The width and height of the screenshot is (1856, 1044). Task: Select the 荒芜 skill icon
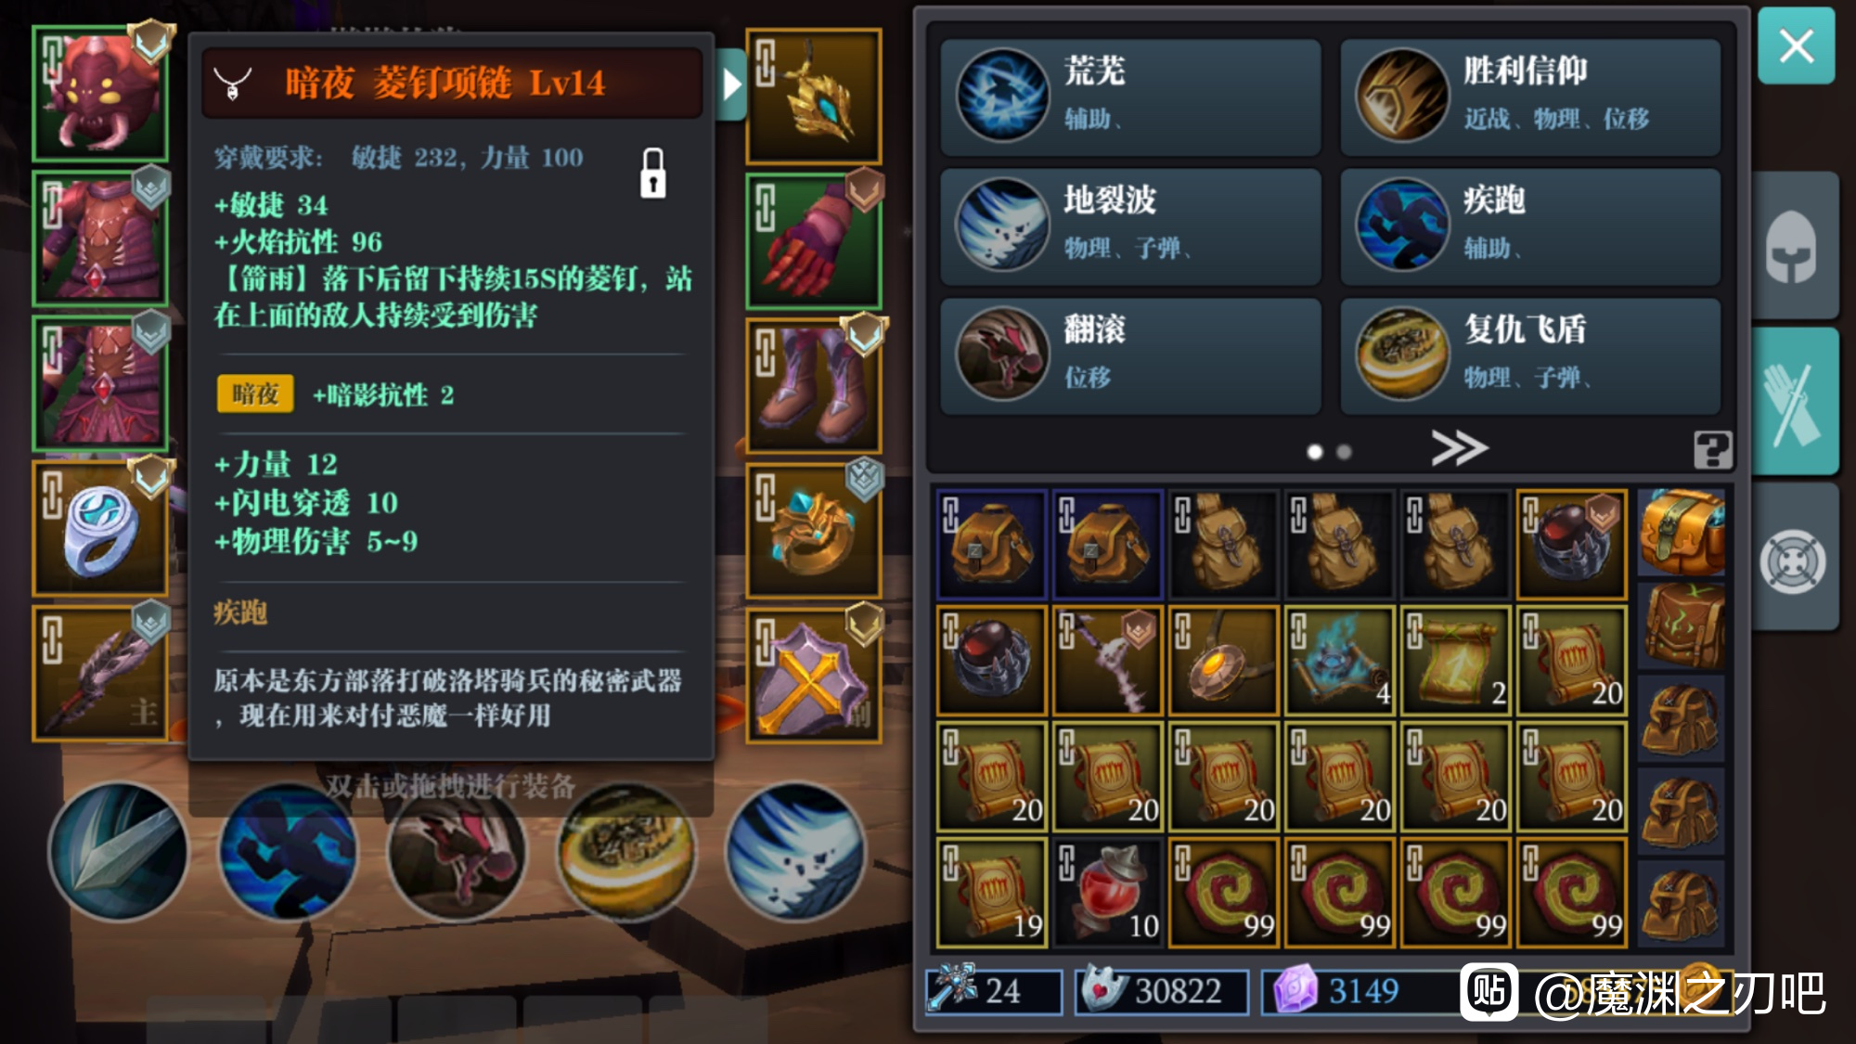(1002, 95)
